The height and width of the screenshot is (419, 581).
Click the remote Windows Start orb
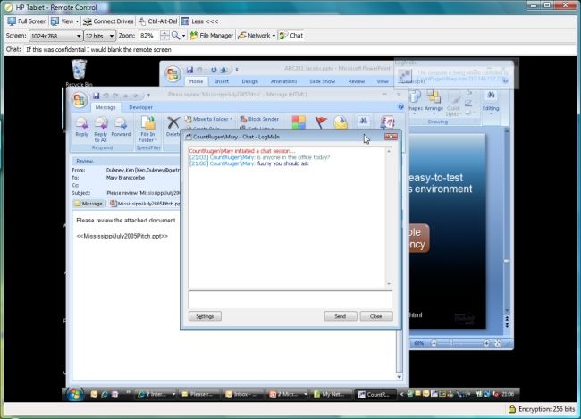pos(75,394)
